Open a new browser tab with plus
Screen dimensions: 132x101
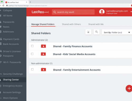pos(30,2)
